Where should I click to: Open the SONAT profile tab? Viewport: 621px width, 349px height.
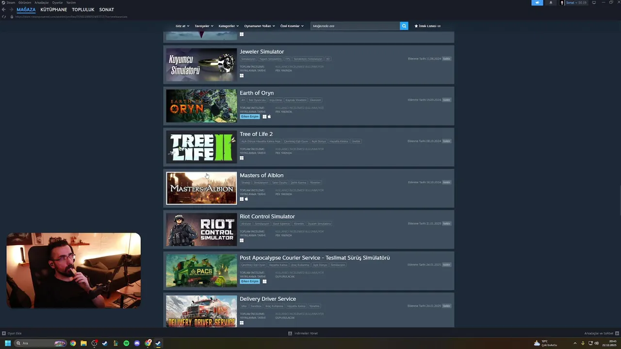[x=107, y=10]
